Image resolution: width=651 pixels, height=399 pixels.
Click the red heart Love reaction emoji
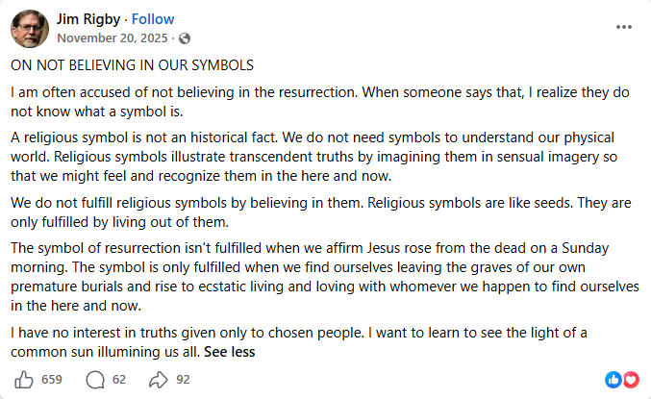click(x=631, y=380)
